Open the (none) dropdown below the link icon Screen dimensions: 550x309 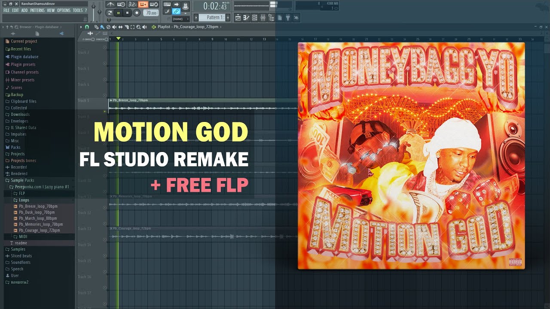pyautogui.click(x=180, y=19)
